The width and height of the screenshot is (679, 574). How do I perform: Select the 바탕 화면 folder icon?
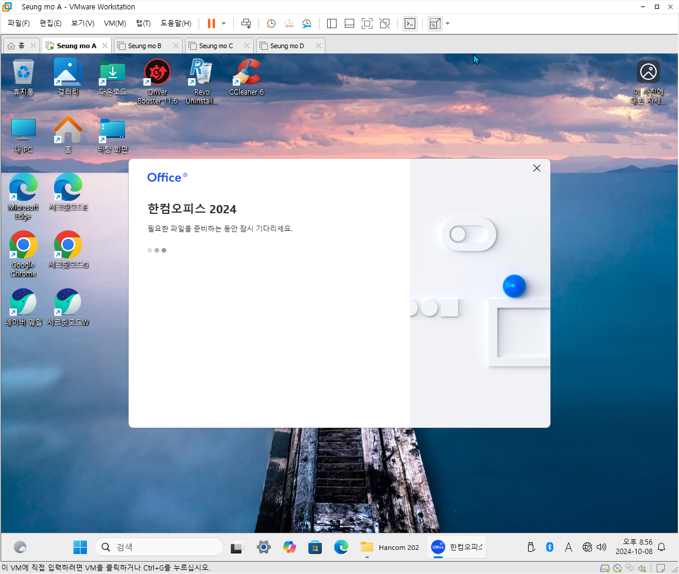(x=113, y=135)
